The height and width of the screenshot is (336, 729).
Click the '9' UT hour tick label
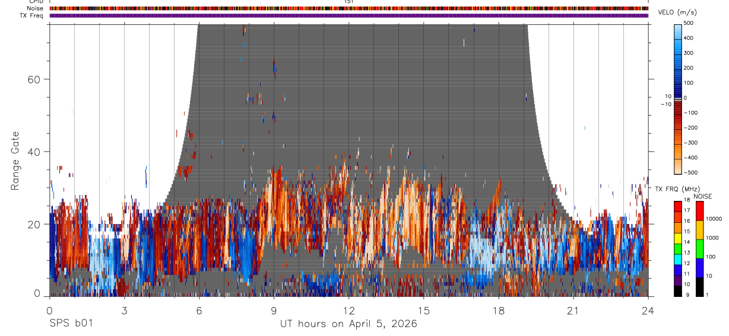(x=274, y=310)
